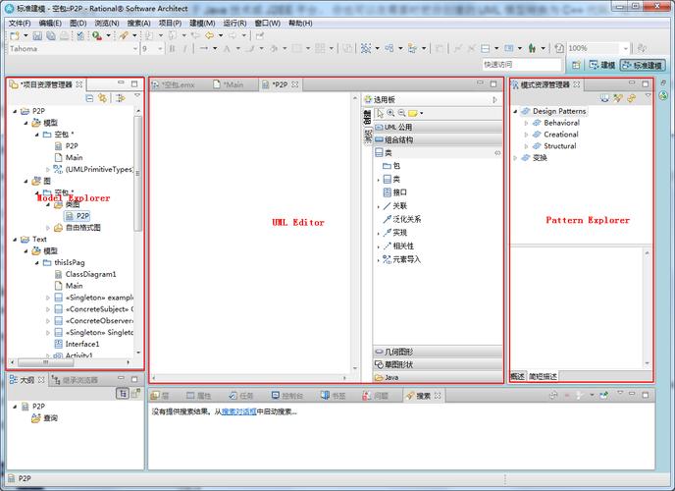This screenshot has height=491, width=675.
Task: Expand the UML 公用 palette drawer
Action: point(438,127)
